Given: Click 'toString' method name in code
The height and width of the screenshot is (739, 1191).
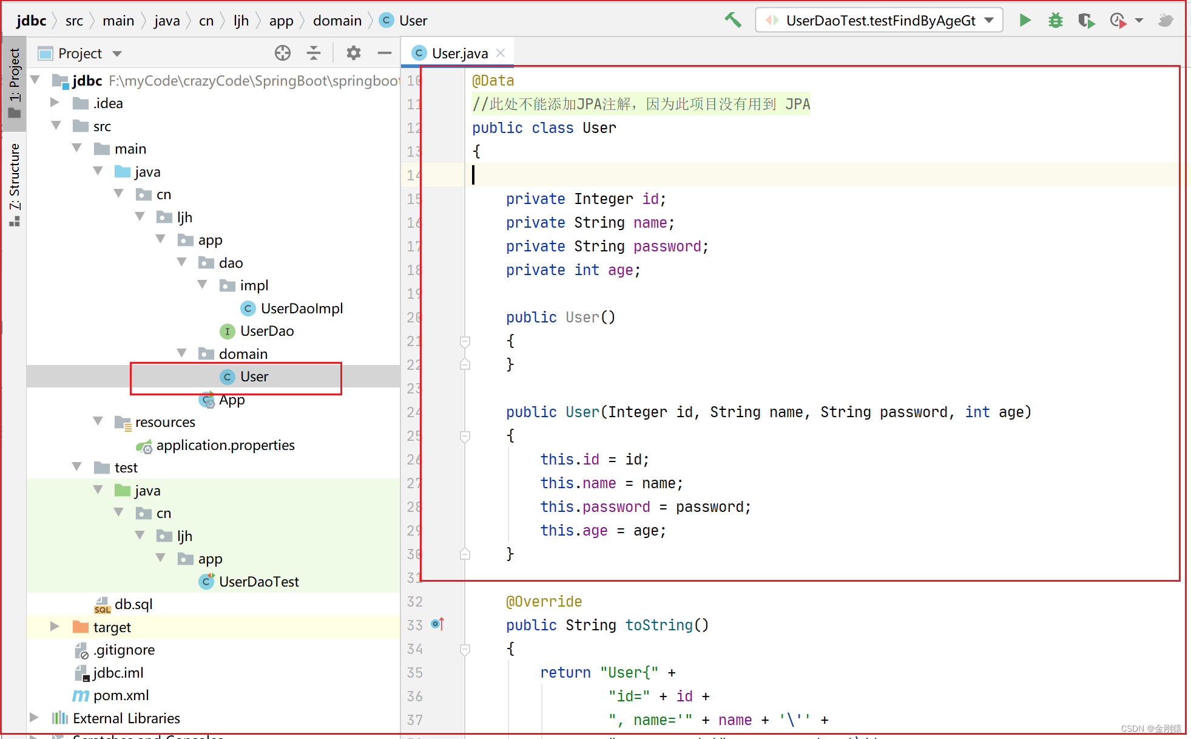Looking at the screenshot, I should [659, 625].
